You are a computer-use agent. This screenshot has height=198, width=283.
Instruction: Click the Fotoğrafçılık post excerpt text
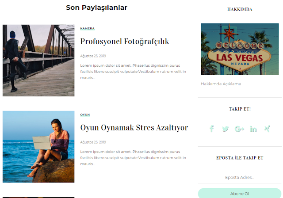133,72
